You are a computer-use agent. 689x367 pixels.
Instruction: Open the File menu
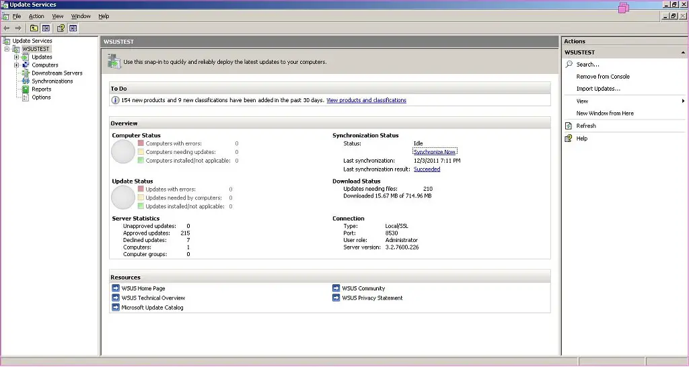17,16
